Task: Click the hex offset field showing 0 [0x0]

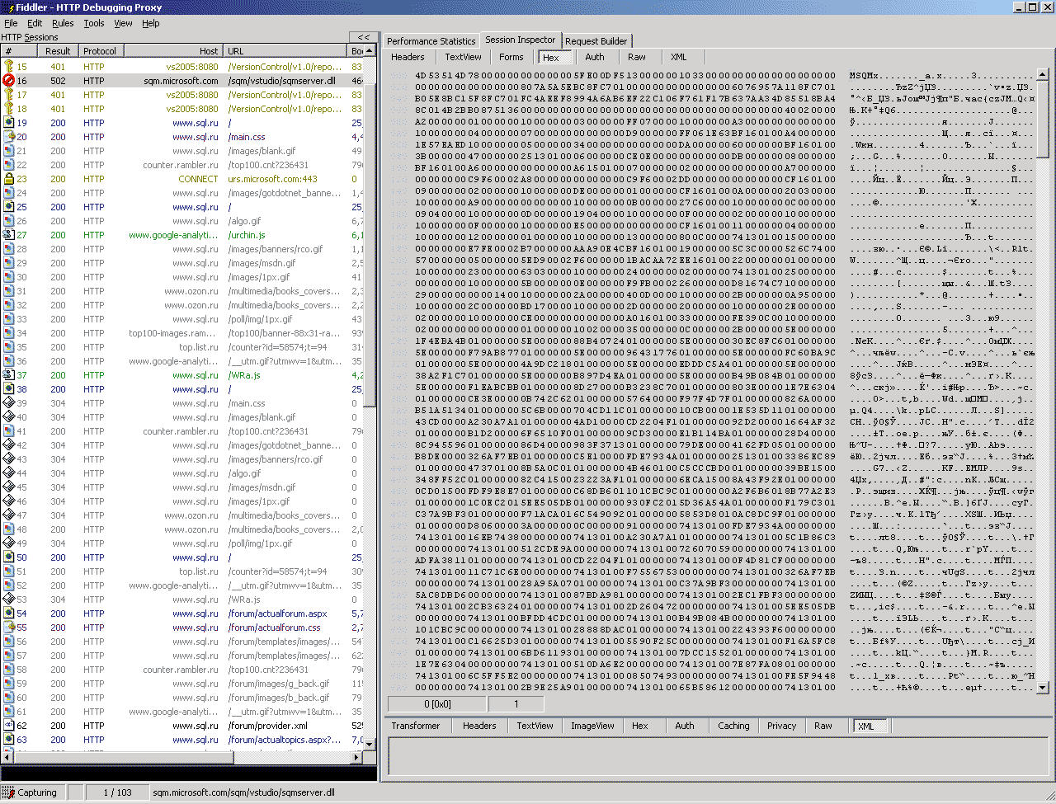Action: [x=437, y=704]
